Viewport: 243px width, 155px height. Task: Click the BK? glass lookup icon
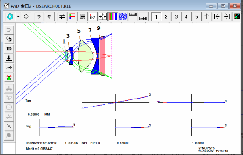(x=92, y=16)
